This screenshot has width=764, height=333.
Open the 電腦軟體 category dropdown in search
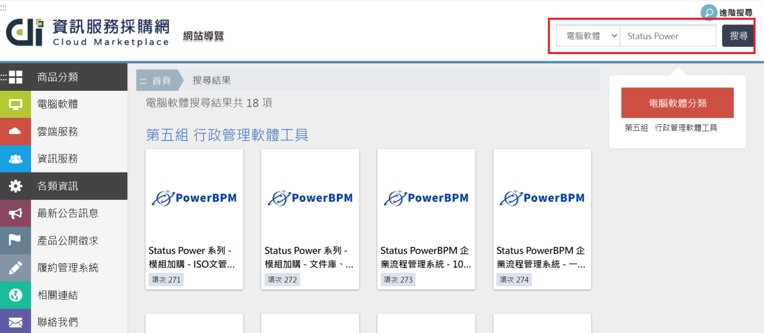pyautogui.click(x=588, y=36)
